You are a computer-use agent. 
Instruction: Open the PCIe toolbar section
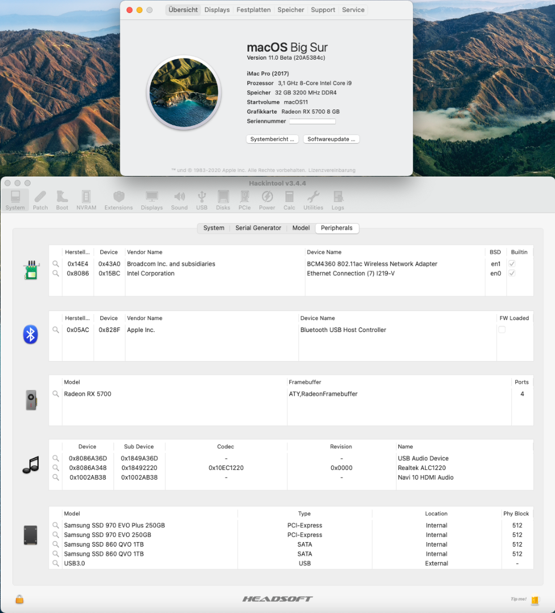pos(245,199)
